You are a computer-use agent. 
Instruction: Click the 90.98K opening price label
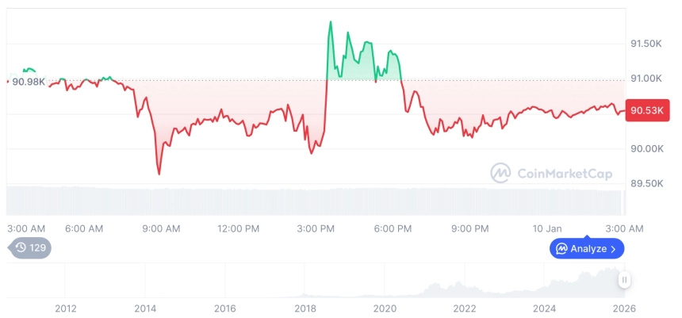(27, 82)
